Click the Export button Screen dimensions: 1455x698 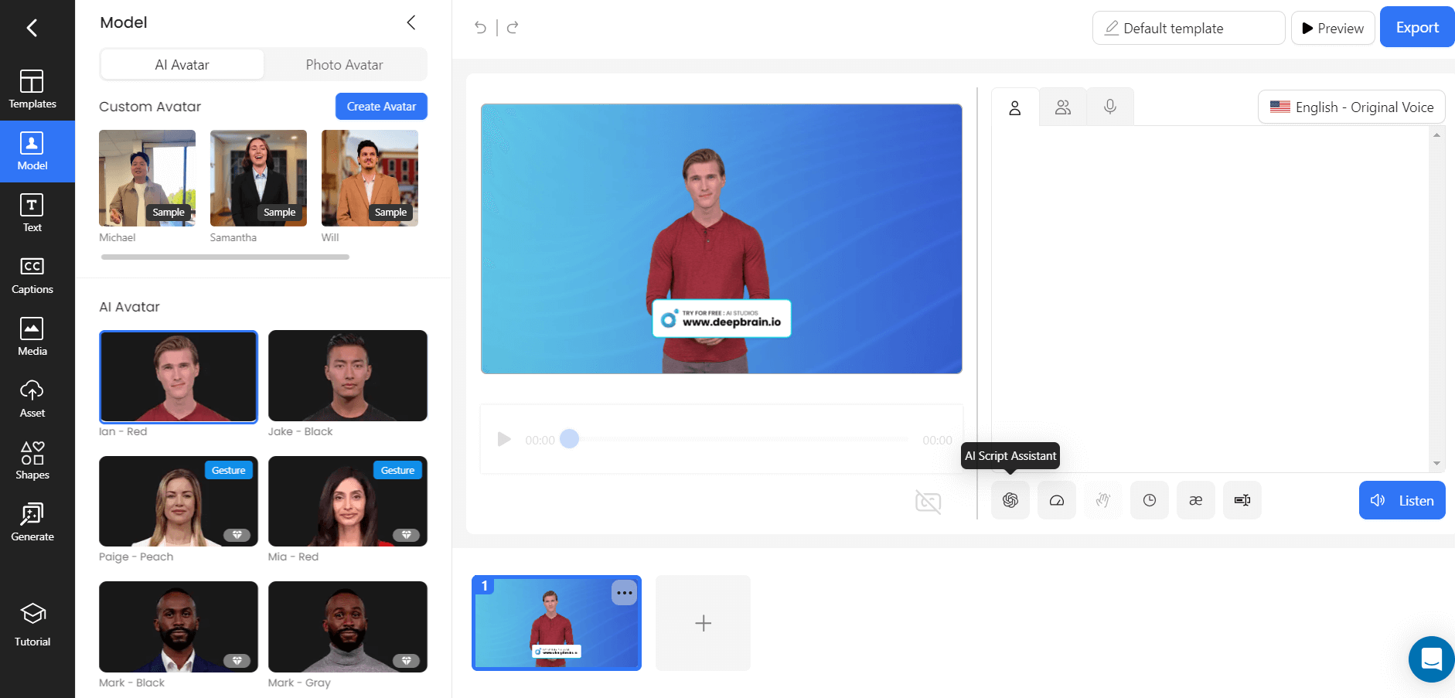[x=1417, y=27]
